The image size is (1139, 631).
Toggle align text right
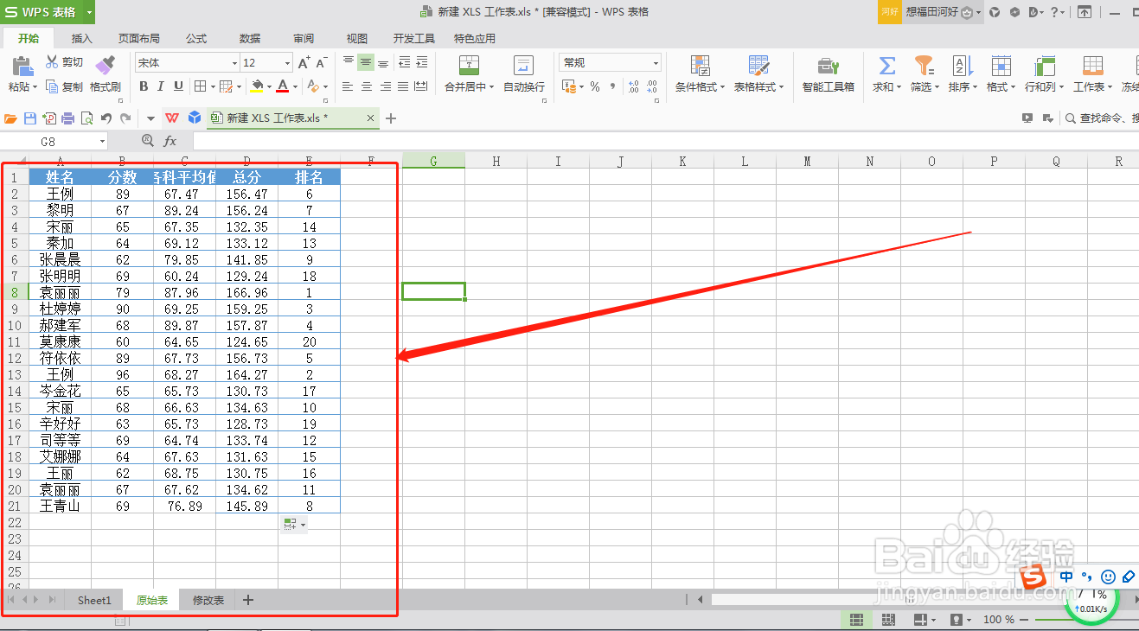pos(384,86)
